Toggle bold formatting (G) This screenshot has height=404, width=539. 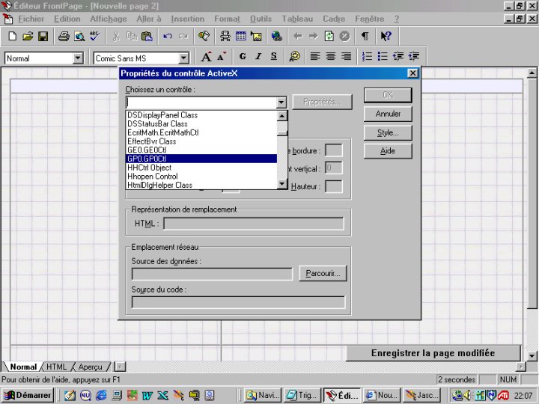point(243,56)
